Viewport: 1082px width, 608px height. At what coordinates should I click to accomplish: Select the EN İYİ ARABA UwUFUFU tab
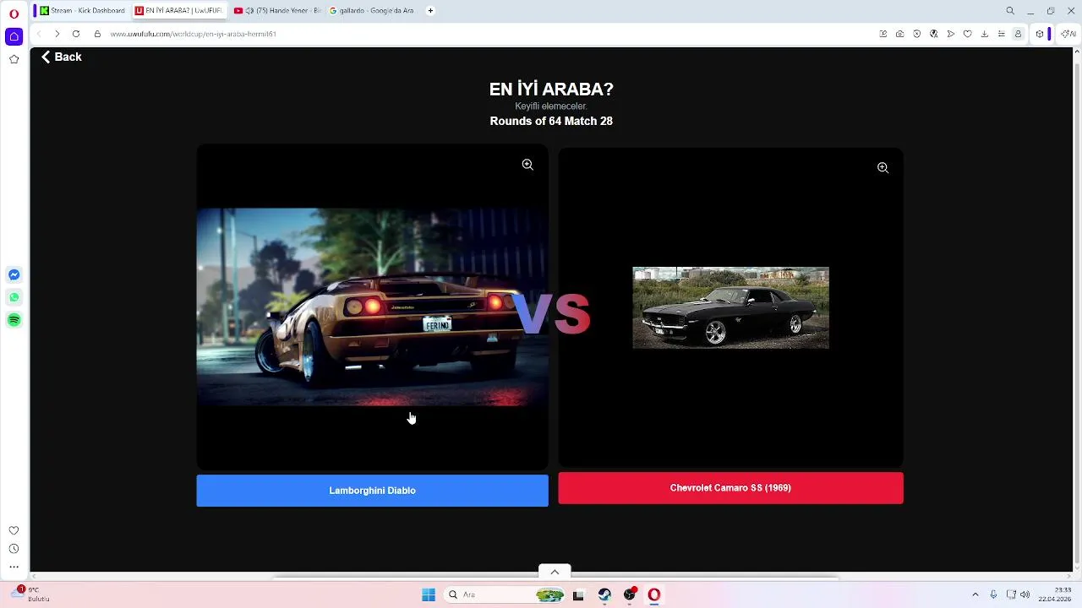(x=179, y=11)
